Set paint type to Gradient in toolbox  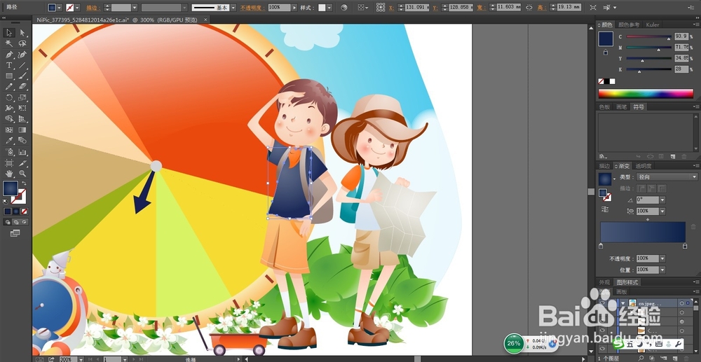16,211
